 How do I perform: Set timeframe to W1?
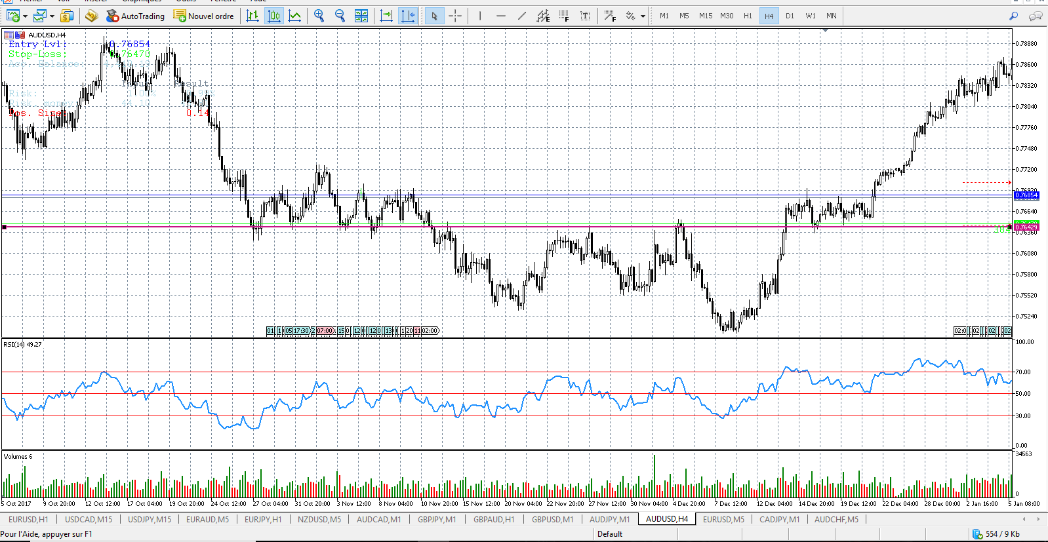[x=811, y=16]
